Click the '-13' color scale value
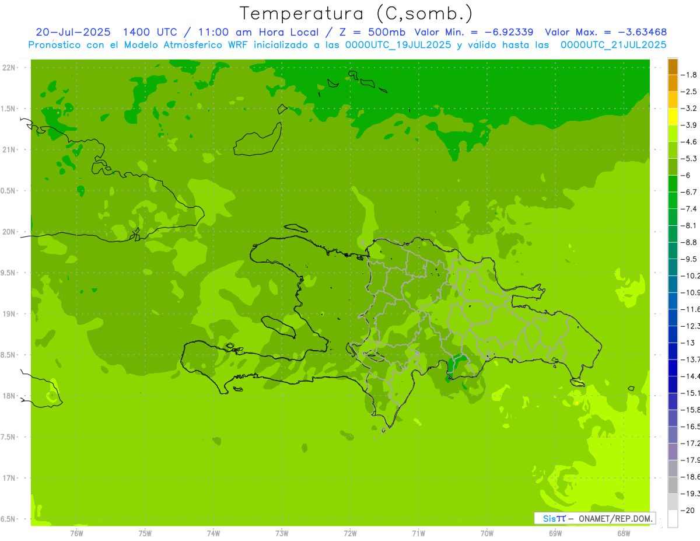This screenshot has height=541, width=700. (688, 343)
